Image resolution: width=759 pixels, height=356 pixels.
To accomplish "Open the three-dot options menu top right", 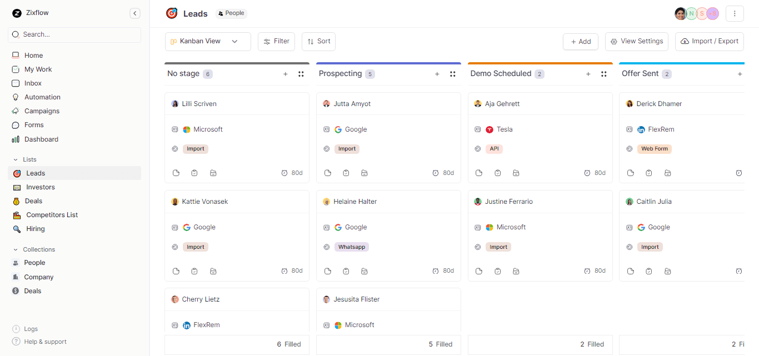I will coord(735,13).
